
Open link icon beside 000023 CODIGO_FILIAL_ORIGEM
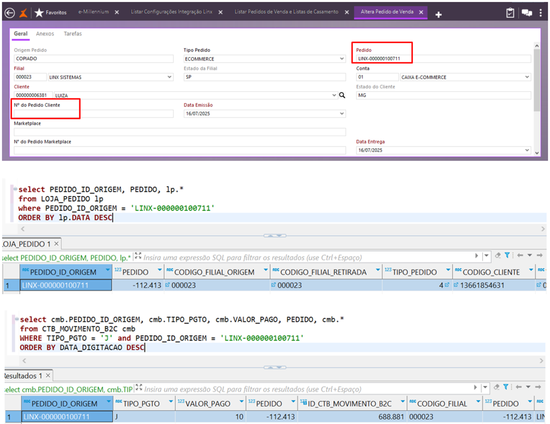click(167, 285)
